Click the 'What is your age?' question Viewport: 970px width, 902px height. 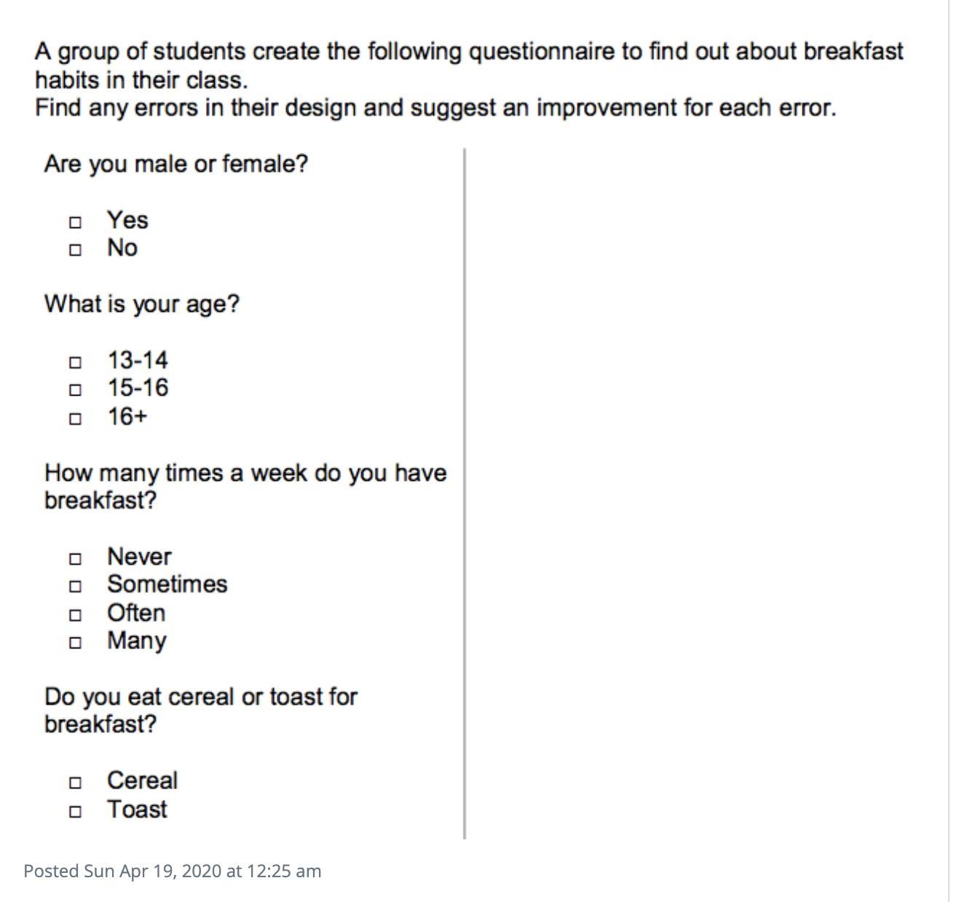(x=142, y=305)
